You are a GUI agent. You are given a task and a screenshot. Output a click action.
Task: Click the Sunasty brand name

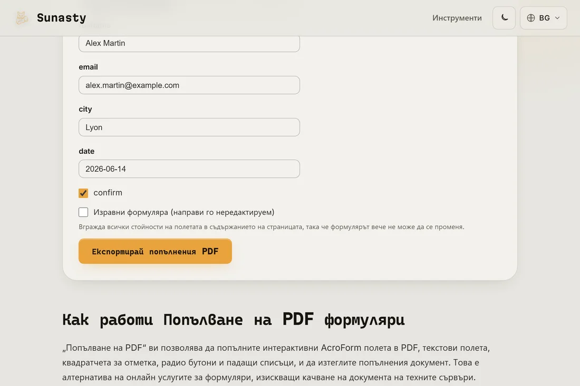61,18
